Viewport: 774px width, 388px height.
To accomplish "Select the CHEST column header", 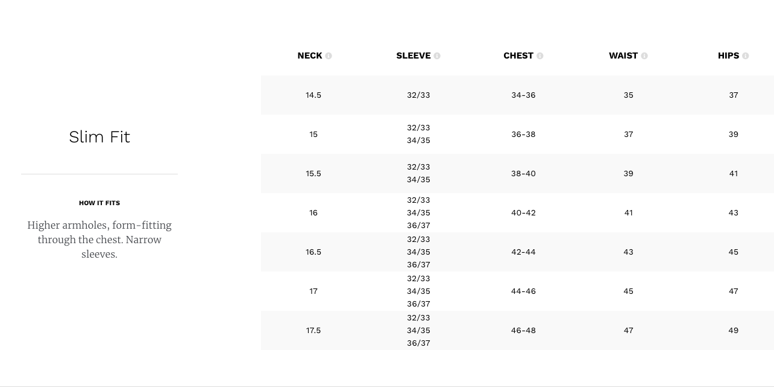I will [x=518, y=56].
